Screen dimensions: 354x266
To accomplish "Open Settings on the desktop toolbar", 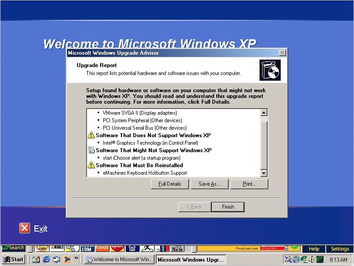I will click(340, 249).
